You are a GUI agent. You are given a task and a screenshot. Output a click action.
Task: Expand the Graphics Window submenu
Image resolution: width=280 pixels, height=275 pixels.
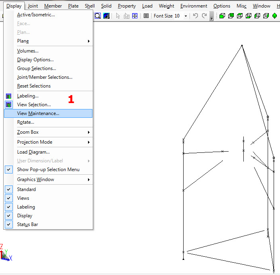pyautogui.click(x=48, y=179)
